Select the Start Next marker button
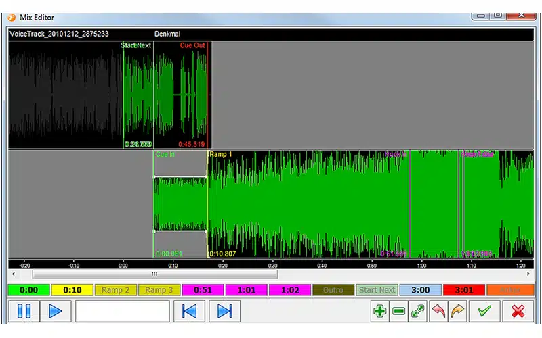This screenshot has height=338, width=542. pyautogui.click(x=377, y=290)
